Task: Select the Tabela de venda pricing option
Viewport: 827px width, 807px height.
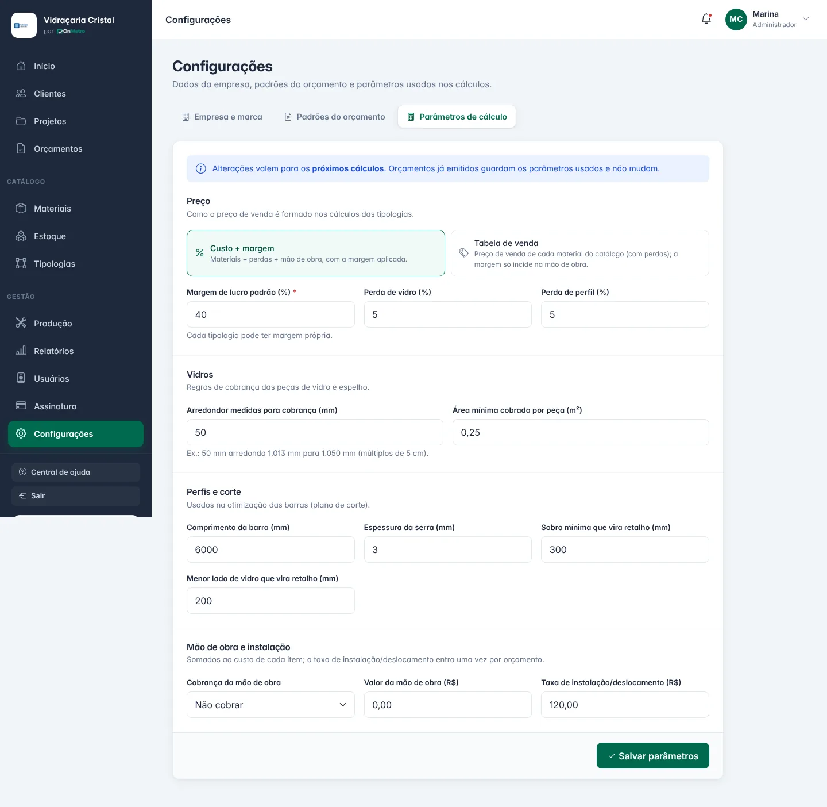Action: [580, 253]
